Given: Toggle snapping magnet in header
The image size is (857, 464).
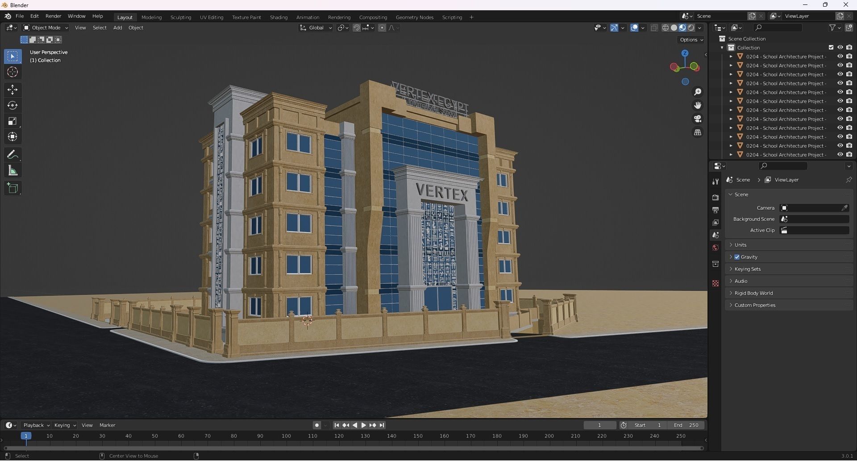Looking at the screenshot, I should tap(357, 28).
